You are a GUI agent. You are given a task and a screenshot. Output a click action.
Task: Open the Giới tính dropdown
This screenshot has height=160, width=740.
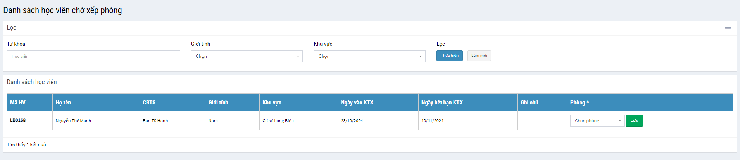point(247,56)
